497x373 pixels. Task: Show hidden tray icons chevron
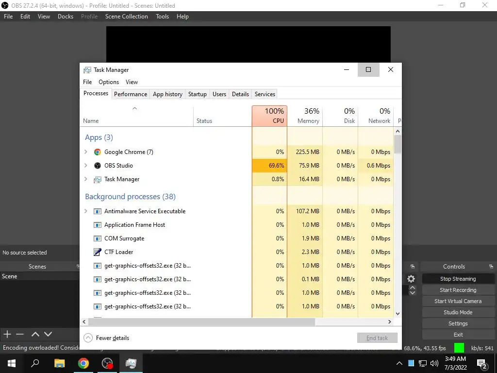399,363
